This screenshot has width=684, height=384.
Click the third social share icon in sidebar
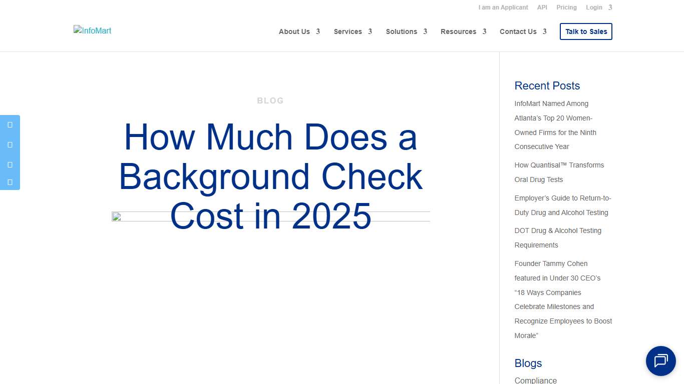click(10, 164)
